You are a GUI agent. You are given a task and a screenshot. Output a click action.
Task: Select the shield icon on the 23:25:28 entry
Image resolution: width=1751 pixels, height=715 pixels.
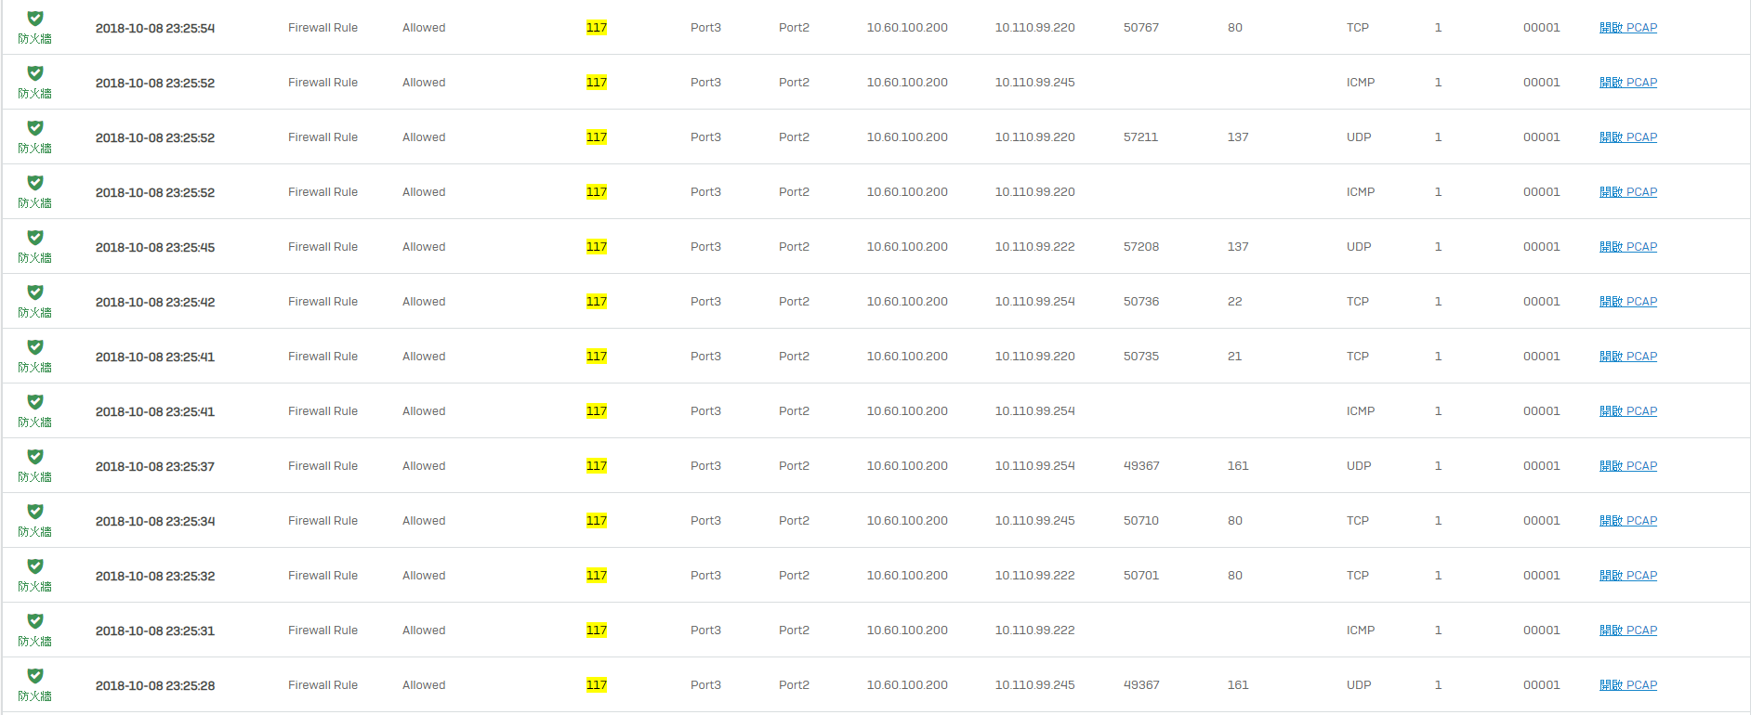point(35,675)
